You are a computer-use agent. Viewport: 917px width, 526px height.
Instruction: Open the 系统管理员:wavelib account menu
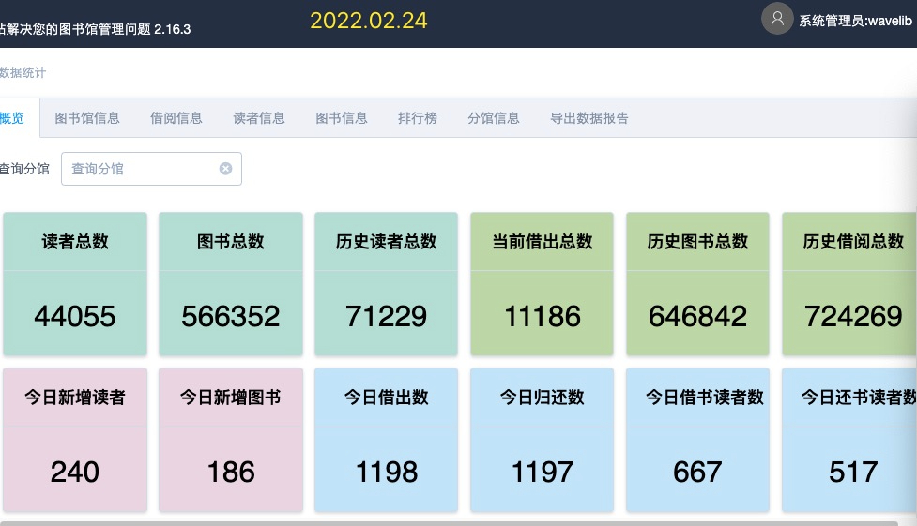click(857, 20)
